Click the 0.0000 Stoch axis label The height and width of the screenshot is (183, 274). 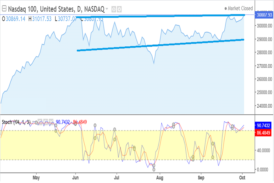click(262, 170)
